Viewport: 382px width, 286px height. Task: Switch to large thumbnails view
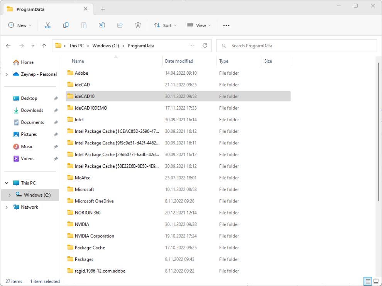[x=376, y=281]
